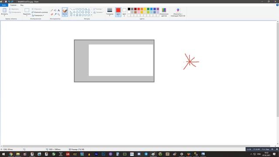The width and height of the screenshot is (279, 157).
Task: Activate Color 1 selector
Action: 118,12
